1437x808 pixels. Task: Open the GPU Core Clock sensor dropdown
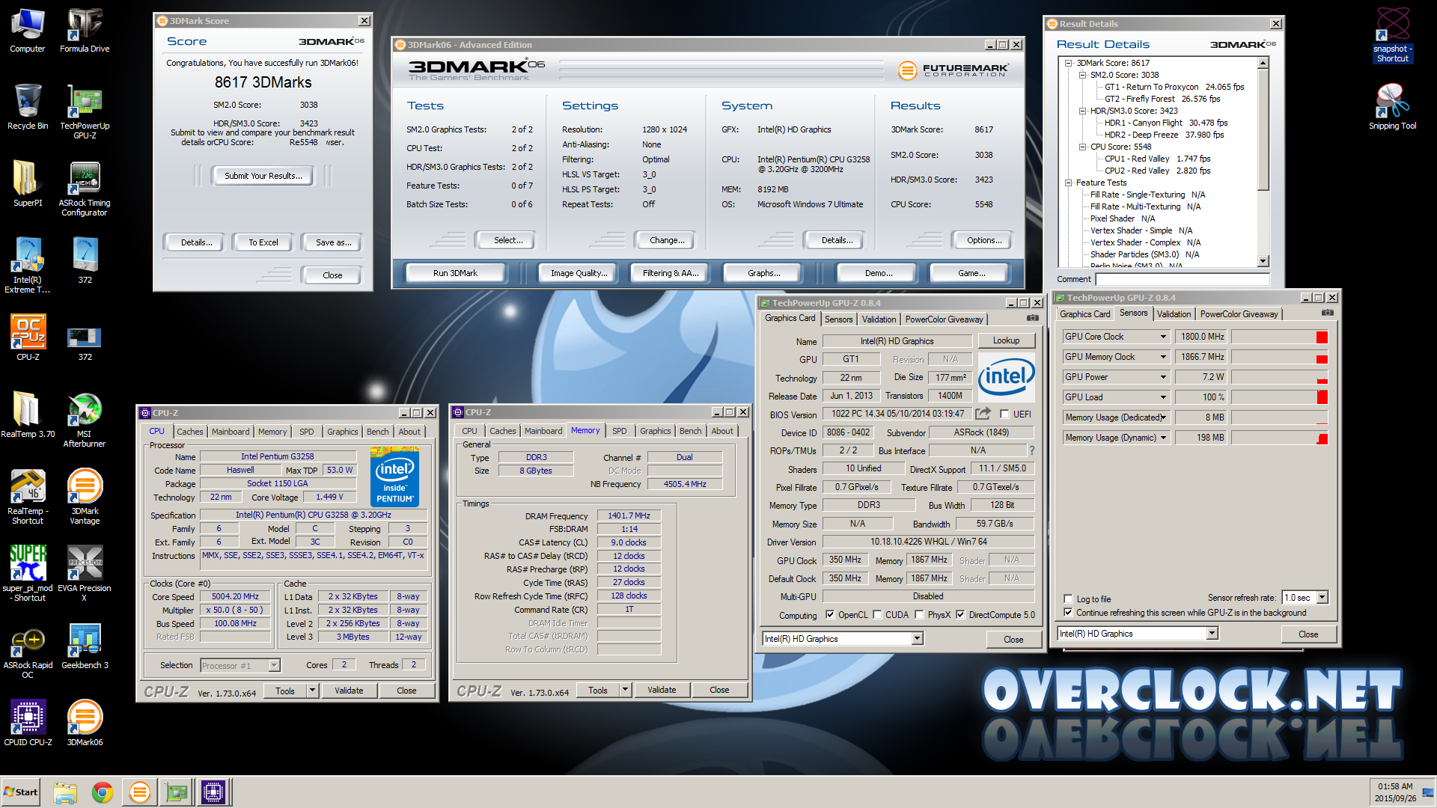click(x=1163, y=337)
